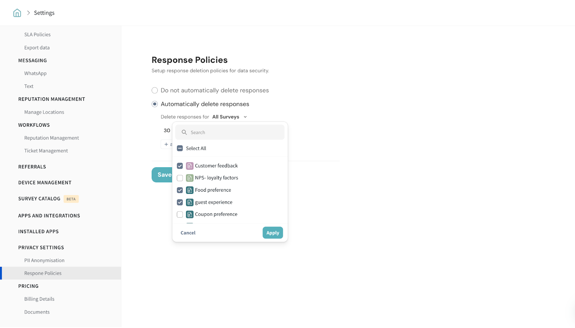
Task: Click the Food preference survey icon
Action: 190,190
